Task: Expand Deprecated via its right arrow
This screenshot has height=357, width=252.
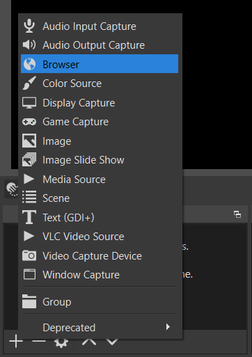Action: (x=168, y=327)
